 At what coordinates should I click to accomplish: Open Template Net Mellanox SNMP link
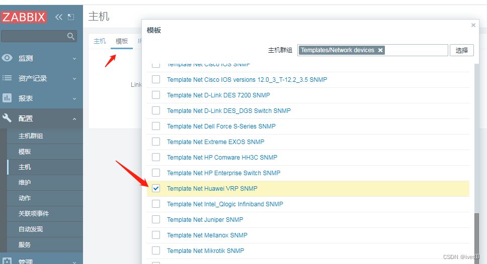pyautogui.click(x=207, y=235)
